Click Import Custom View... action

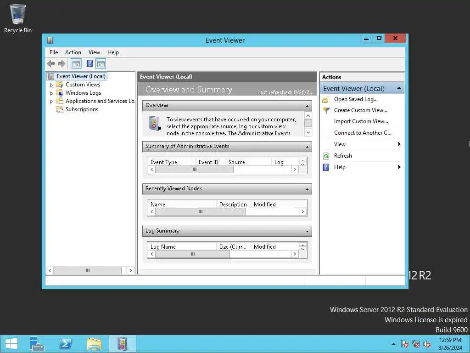[361, 121]
